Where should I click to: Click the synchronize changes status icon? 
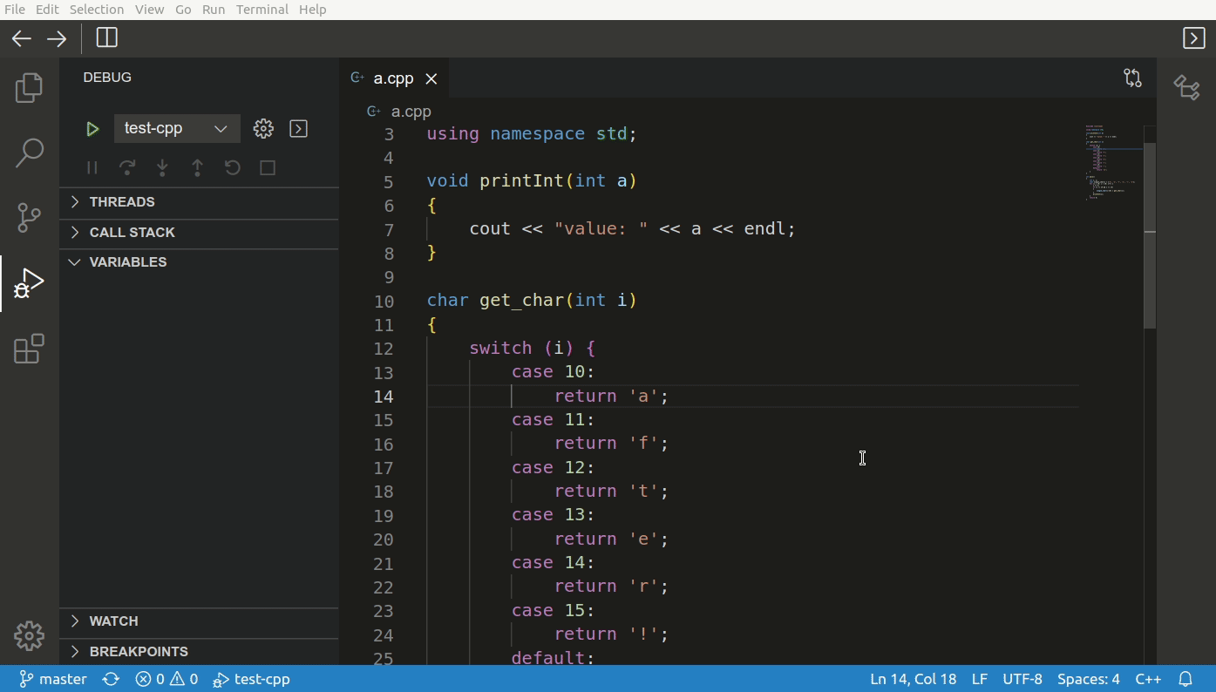111,679
